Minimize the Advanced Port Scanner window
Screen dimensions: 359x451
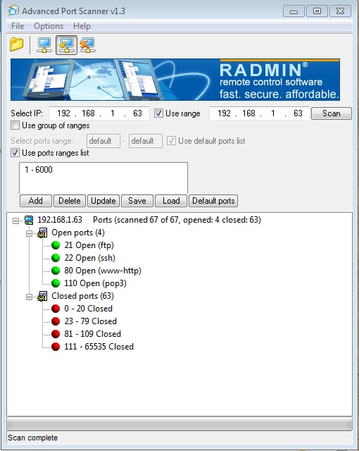tap(294, 11)
